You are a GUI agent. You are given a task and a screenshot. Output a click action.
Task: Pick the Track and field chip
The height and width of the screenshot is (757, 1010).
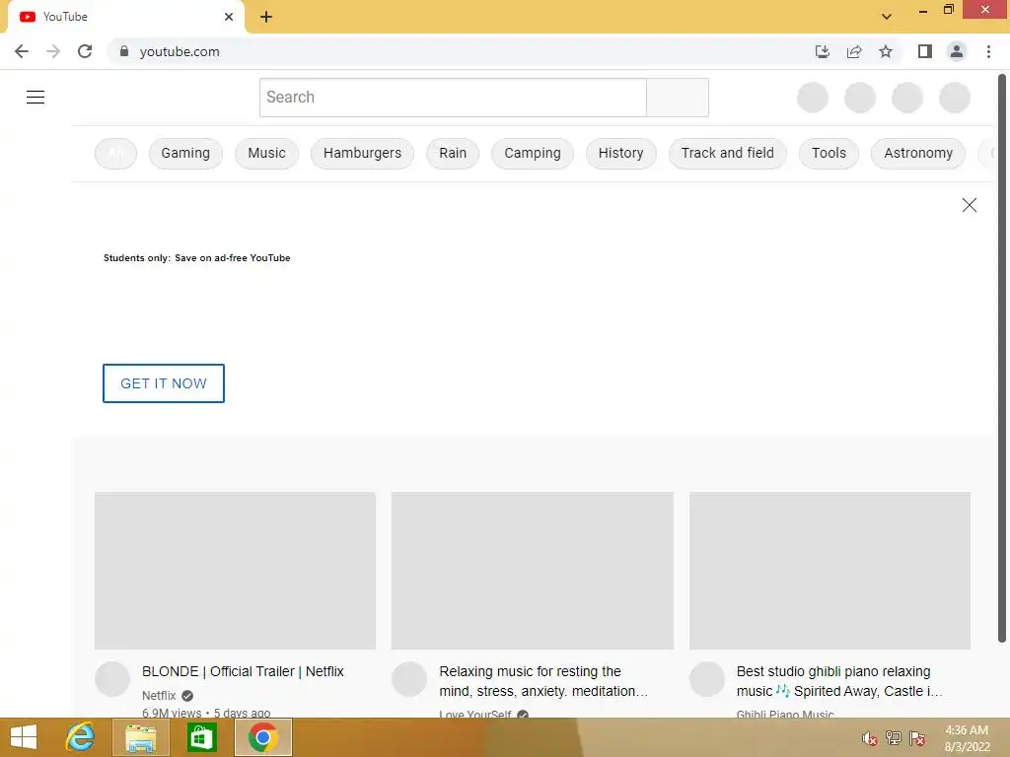click(x=727, y=153)
